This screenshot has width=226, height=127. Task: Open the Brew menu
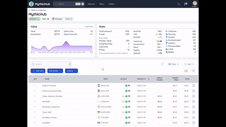(x=103, y=4)
